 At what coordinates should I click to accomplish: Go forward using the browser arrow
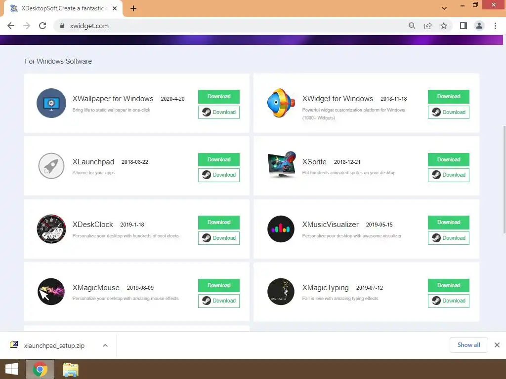tap(27, 26)
